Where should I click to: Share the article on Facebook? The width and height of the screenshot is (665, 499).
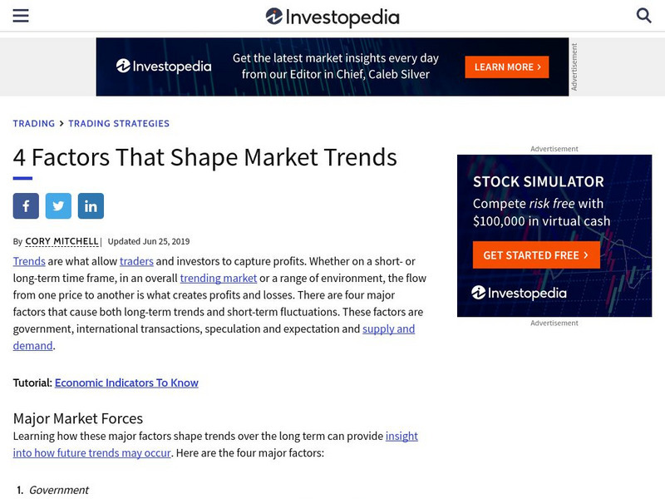26,205
